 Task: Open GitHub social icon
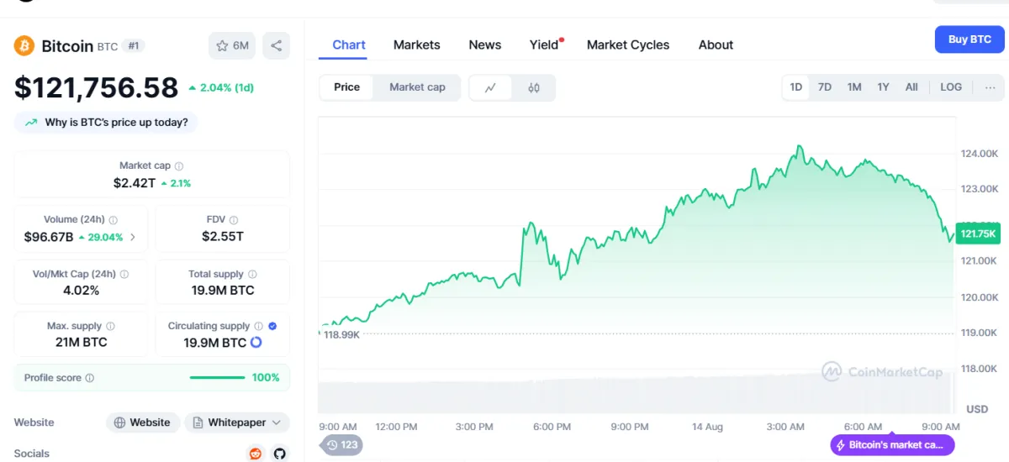280,454
